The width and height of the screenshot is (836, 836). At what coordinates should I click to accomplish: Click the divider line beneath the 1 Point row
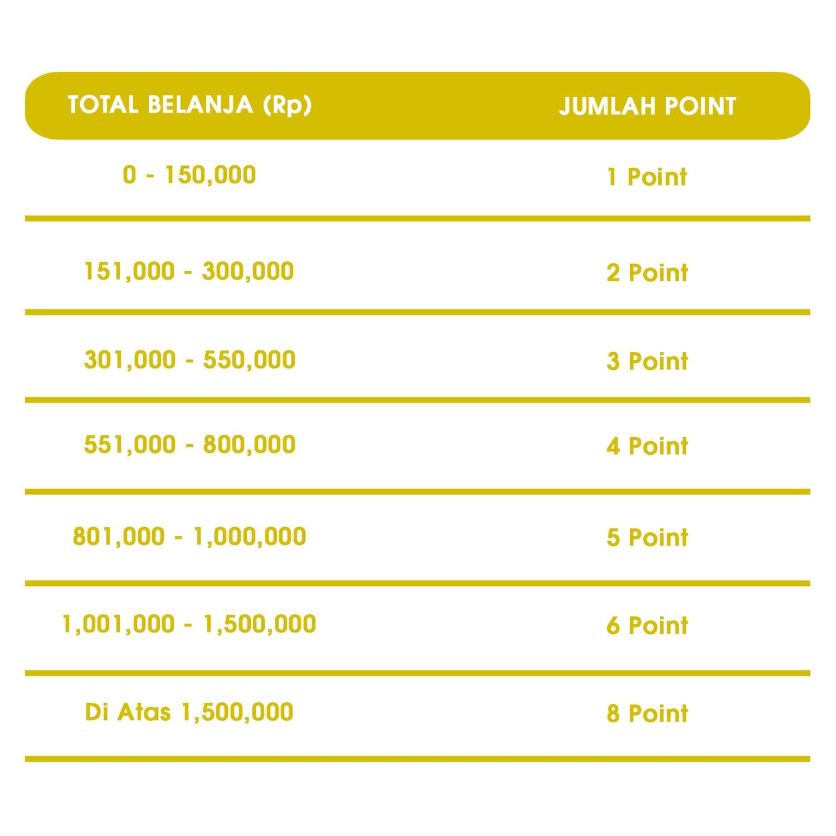point(417,218)
